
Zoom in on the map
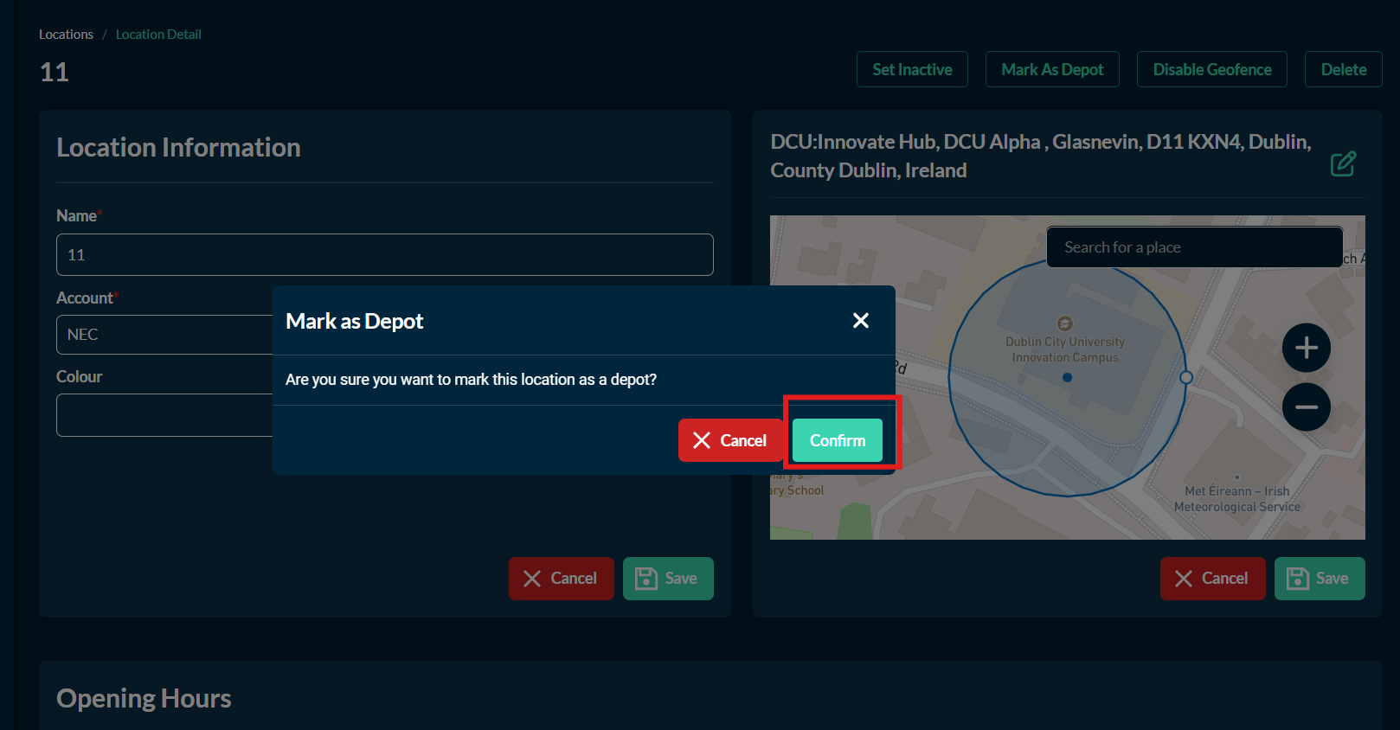[1307, 348]
